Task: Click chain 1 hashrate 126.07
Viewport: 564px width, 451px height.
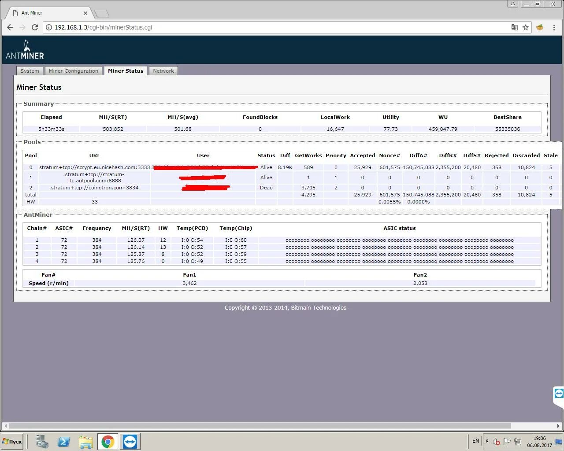Action: pyautogui.click(x=136, y=240)
